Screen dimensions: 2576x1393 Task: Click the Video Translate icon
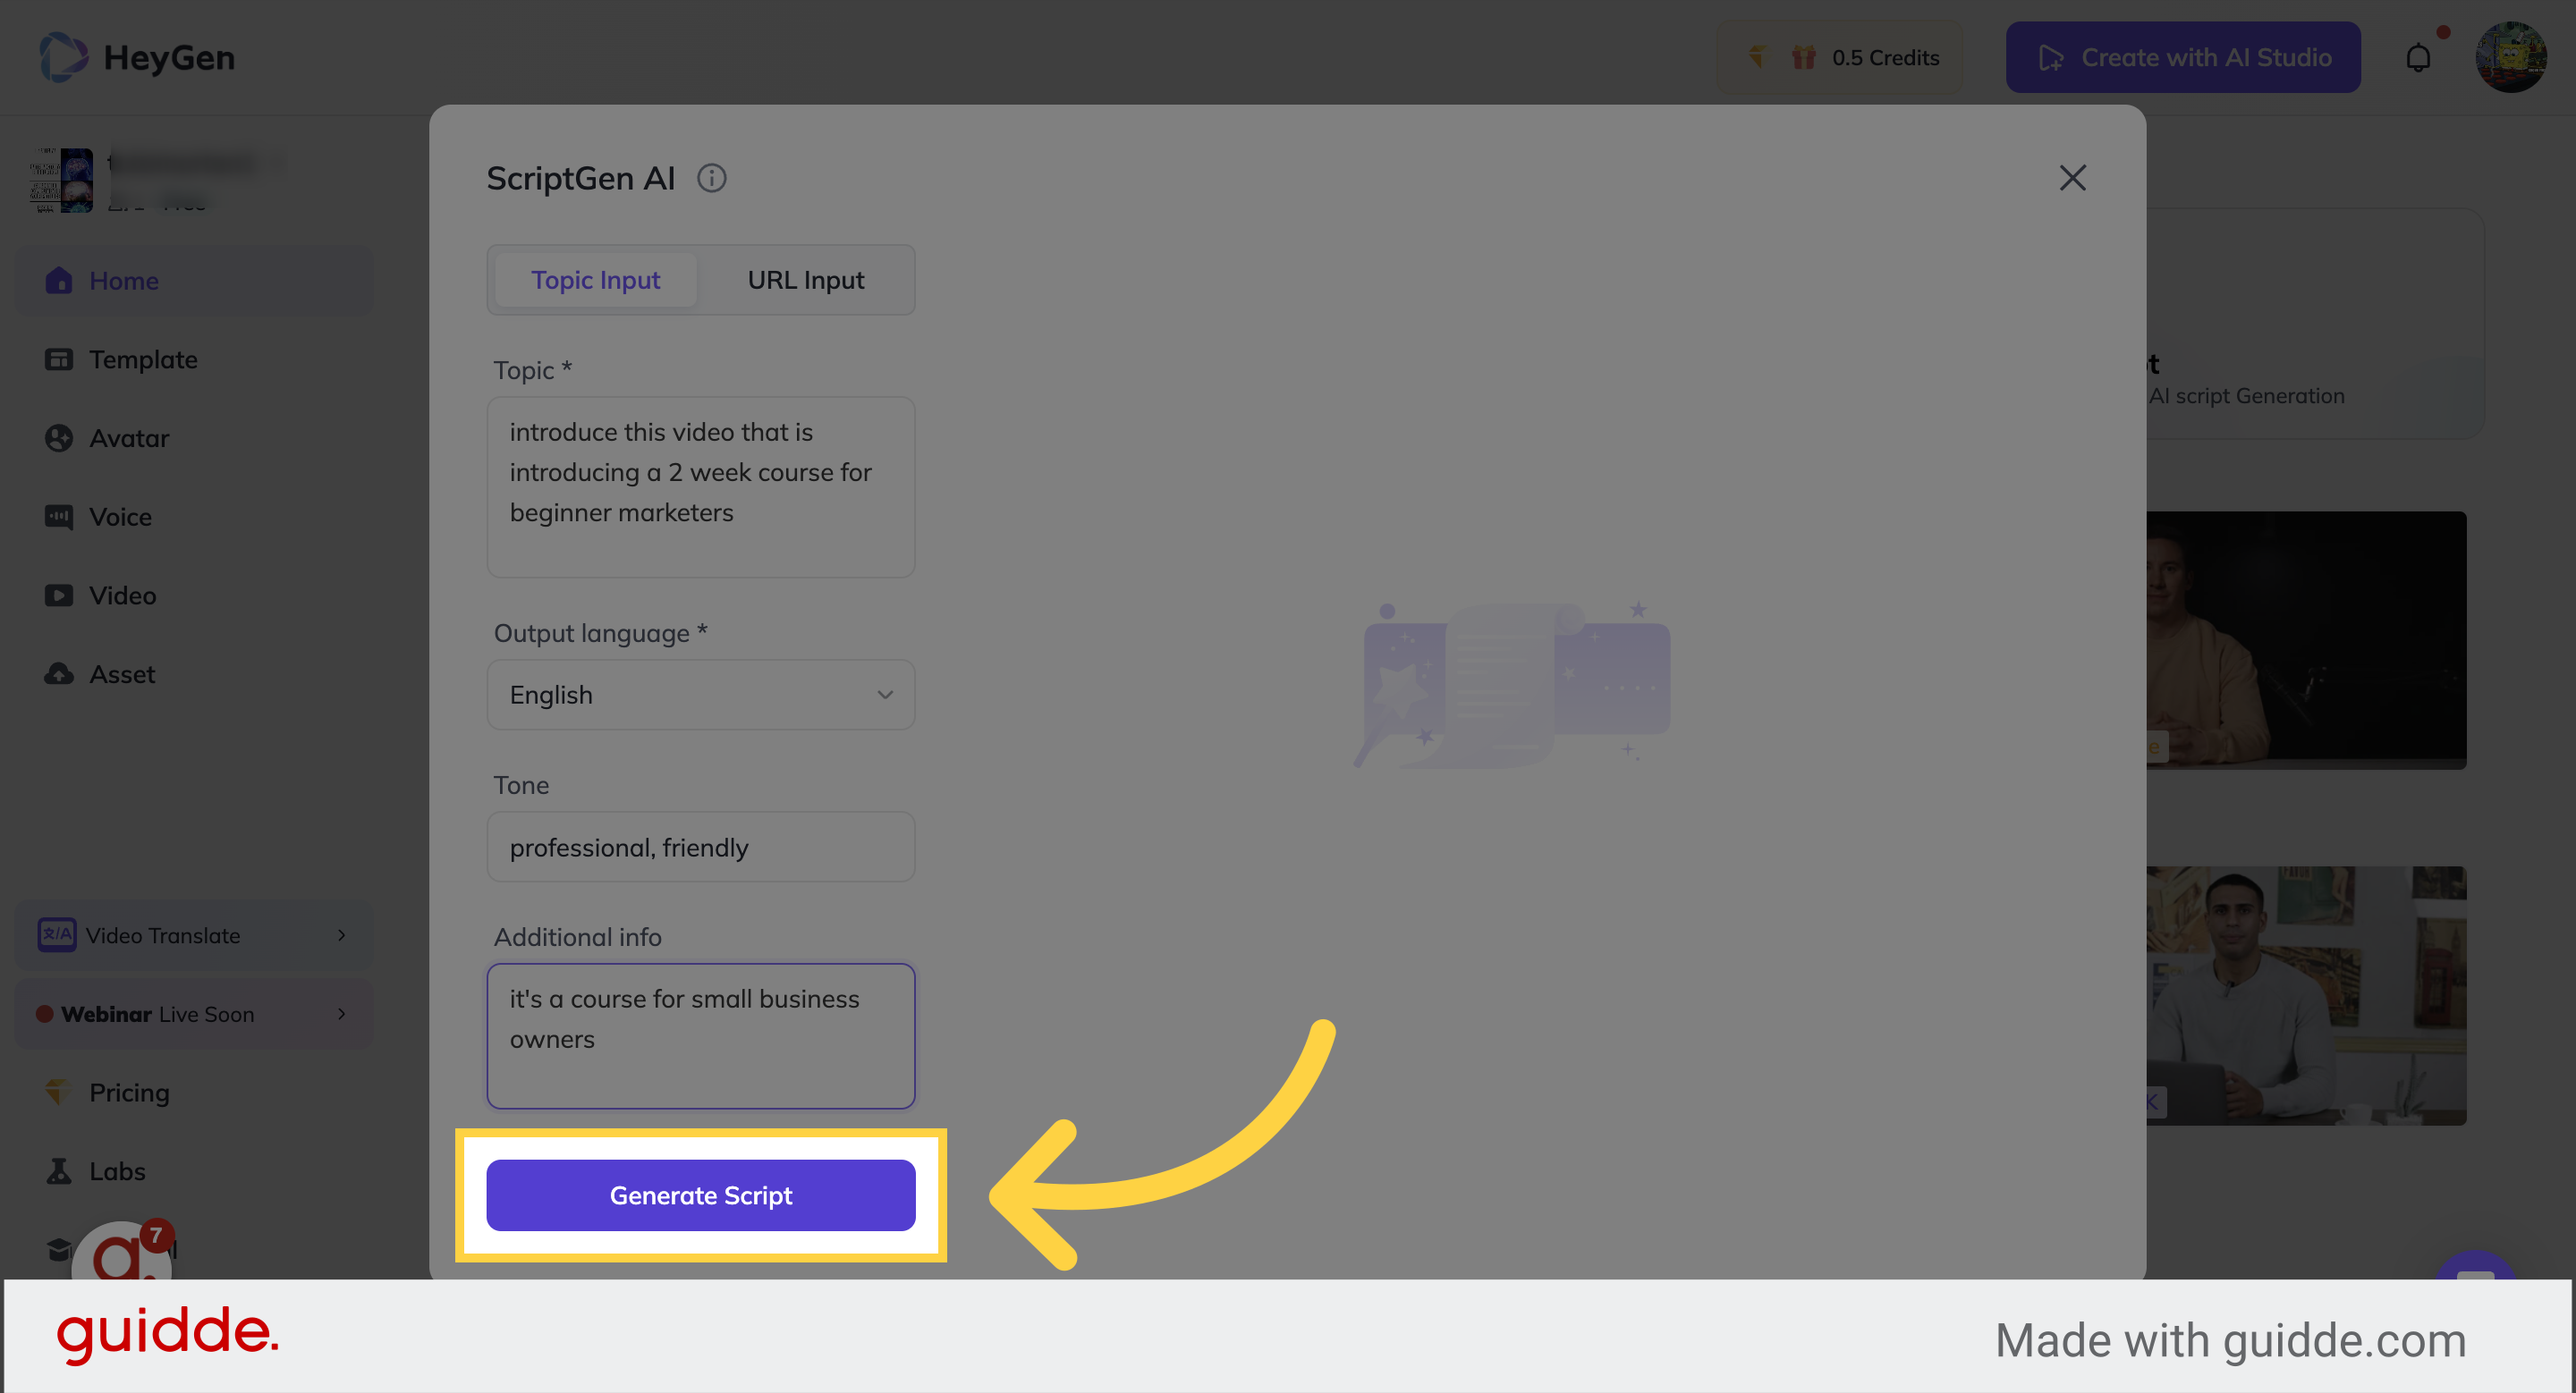pyautogui.click(x=57, y=934)
